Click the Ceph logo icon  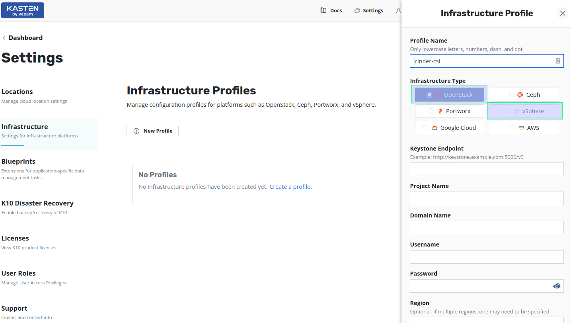[x=520, y=95]
